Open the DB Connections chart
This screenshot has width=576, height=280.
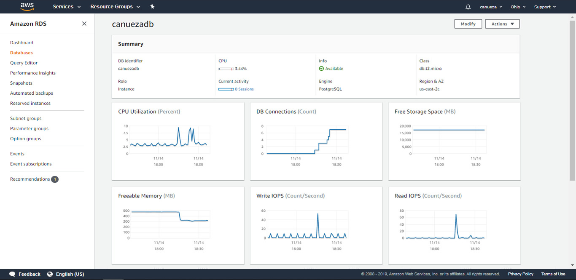pos(316,141)
